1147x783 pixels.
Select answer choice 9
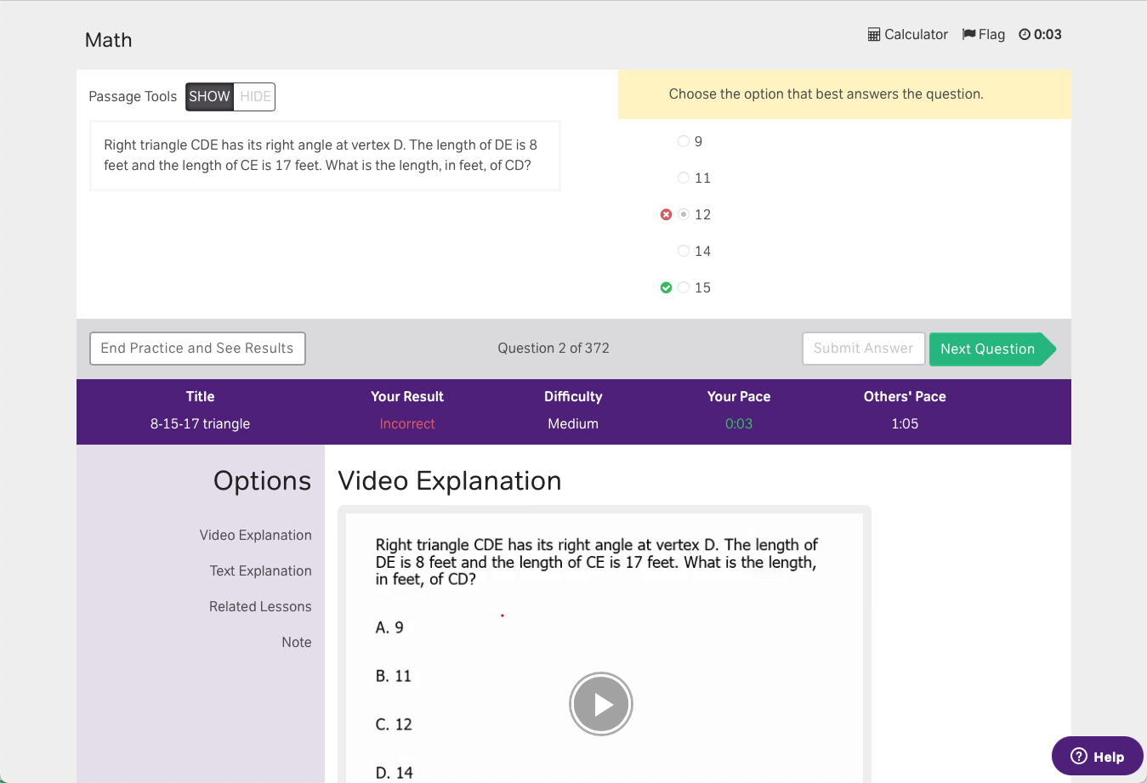click(684, 141)
